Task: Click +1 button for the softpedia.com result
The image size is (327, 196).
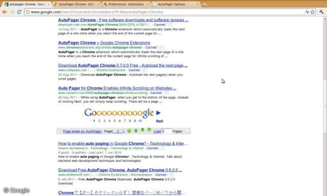Action: tap(144, 70)
